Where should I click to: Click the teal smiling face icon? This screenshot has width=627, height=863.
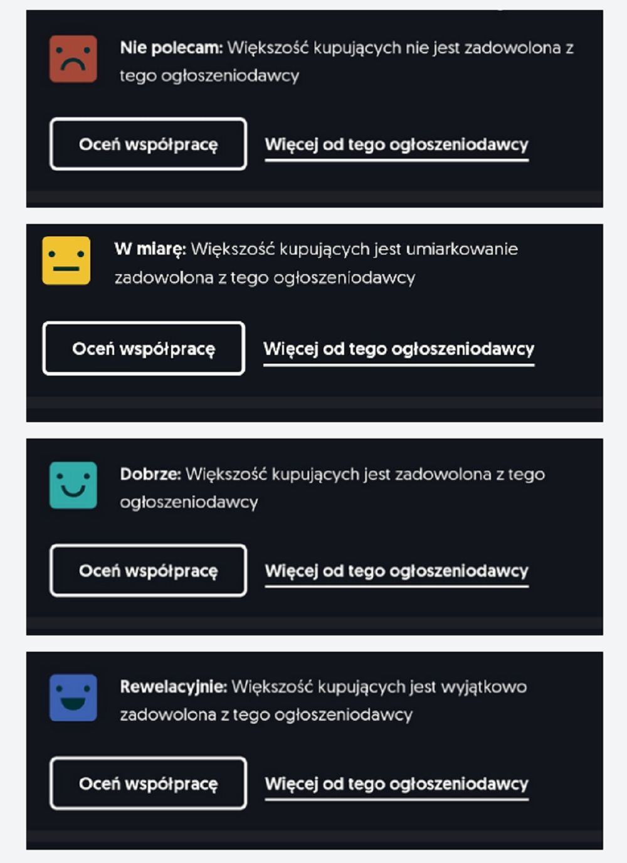coord(73,485)
